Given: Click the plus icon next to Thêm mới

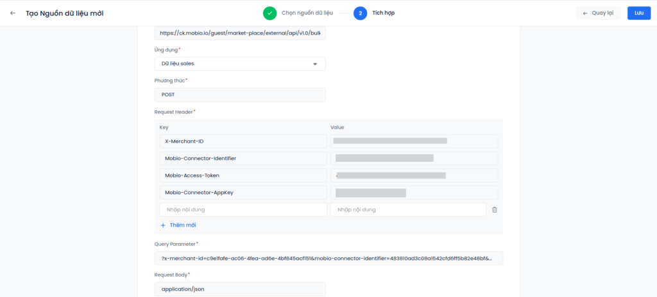Looking at the screenshot, I should [163, 225].
